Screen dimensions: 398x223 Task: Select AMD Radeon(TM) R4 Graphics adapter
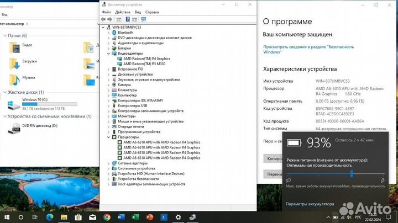click(146, 59)
